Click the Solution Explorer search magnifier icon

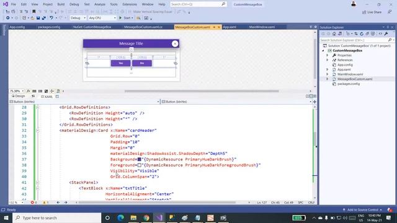[x=390, y=40]
